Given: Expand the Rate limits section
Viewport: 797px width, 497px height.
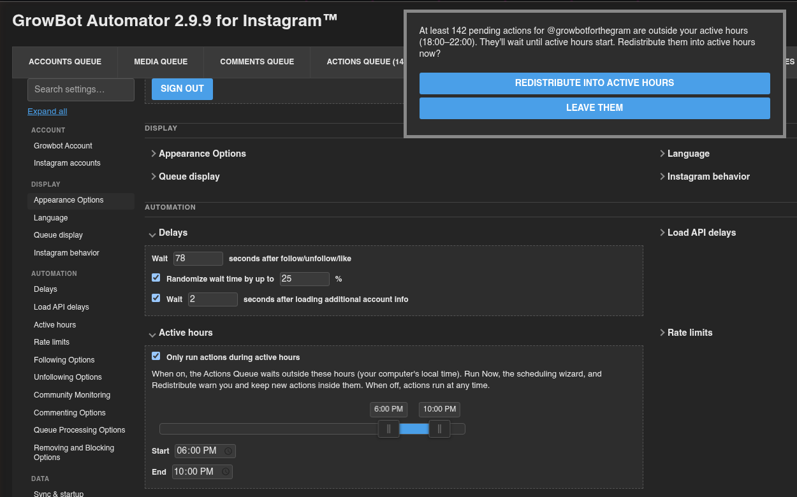Looking at the screenshot, I should point(685,333).
